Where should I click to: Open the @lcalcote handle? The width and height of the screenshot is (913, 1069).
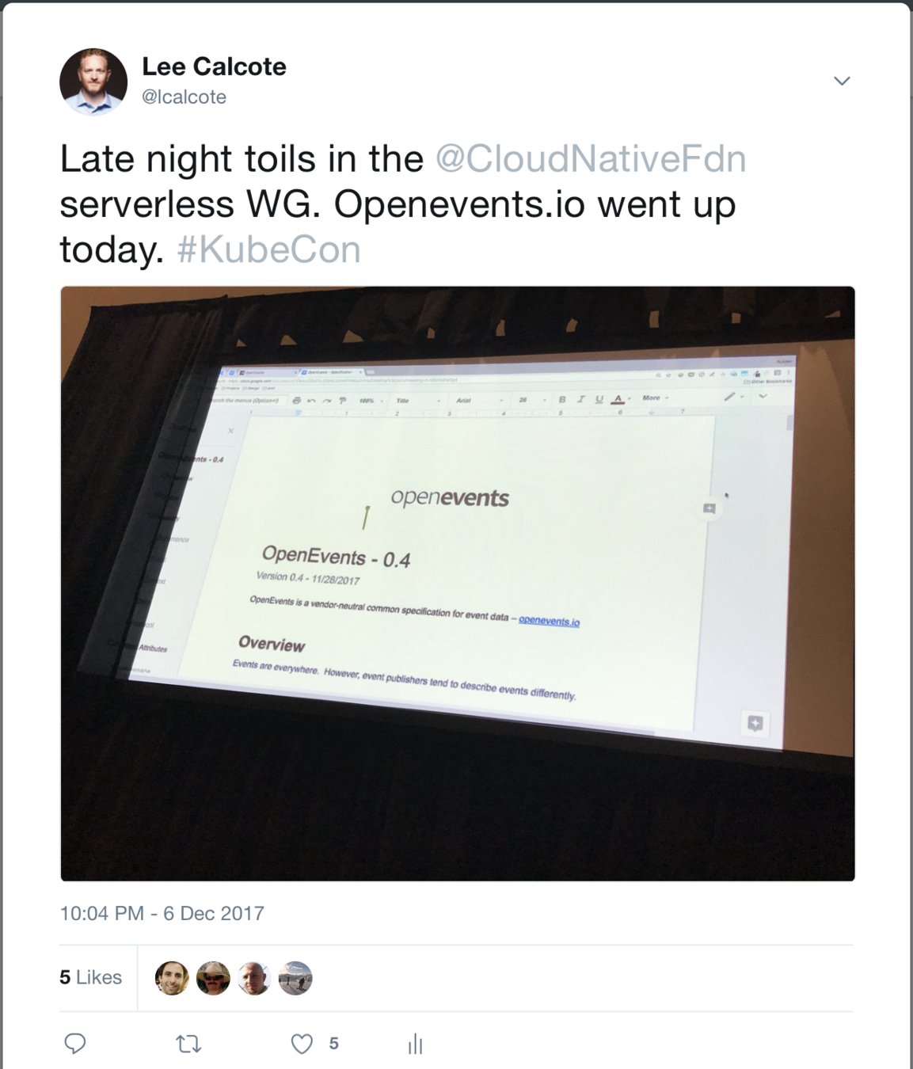coord(184,97)
